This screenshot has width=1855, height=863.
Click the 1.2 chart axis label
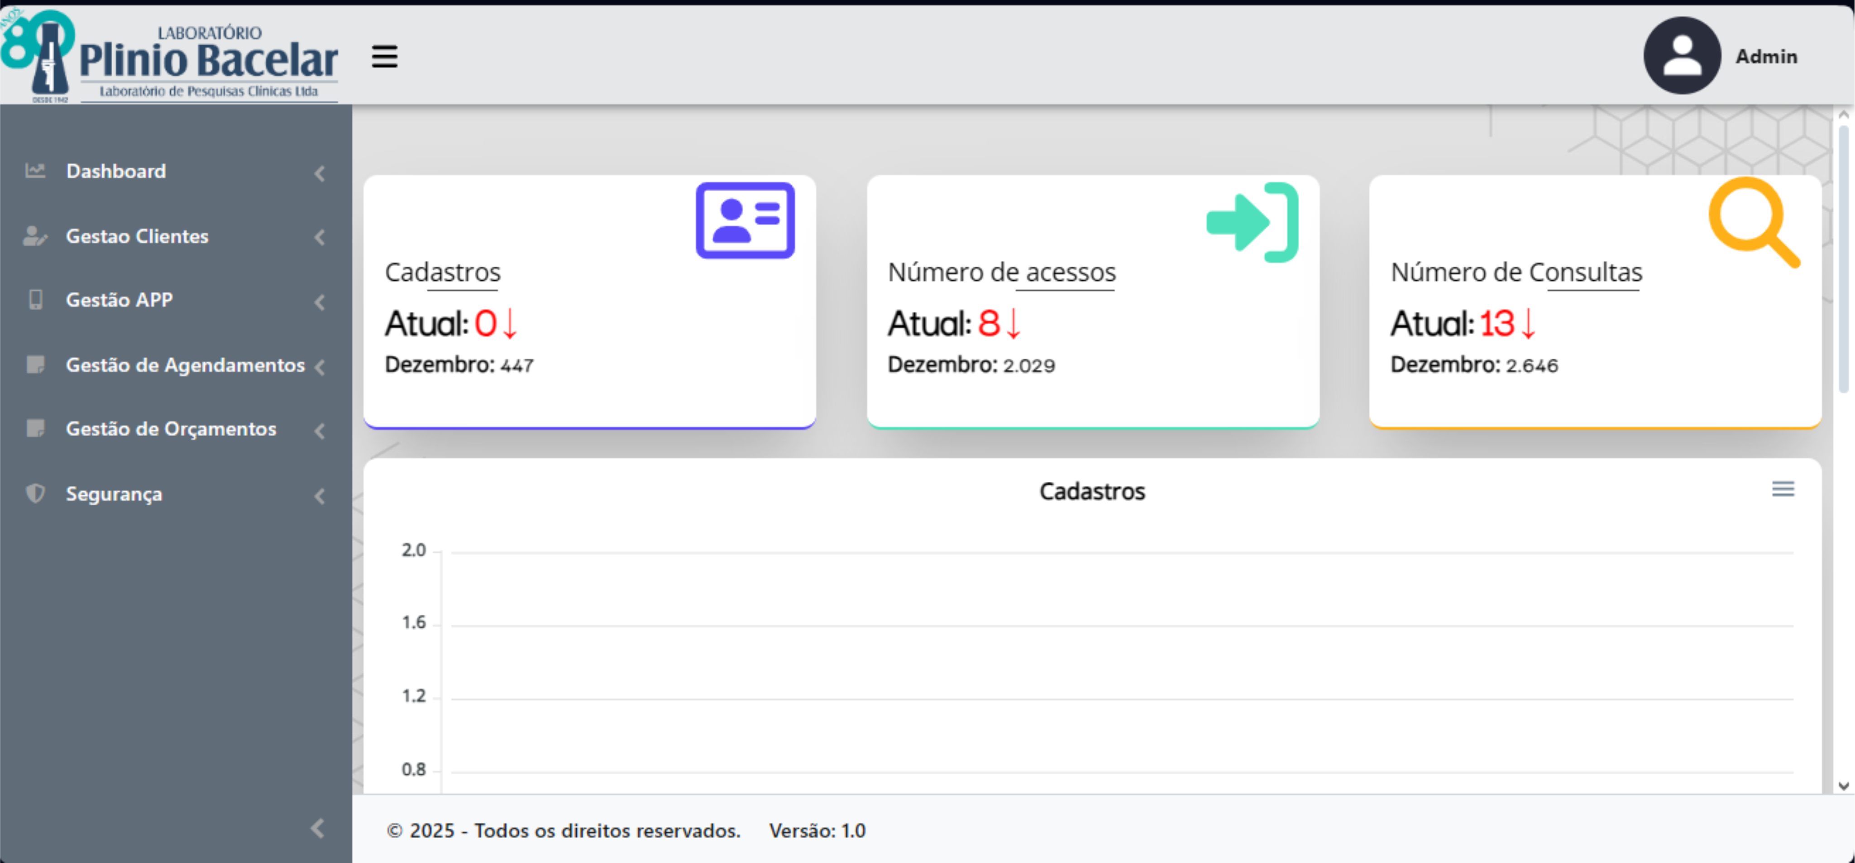coord(414,696)
